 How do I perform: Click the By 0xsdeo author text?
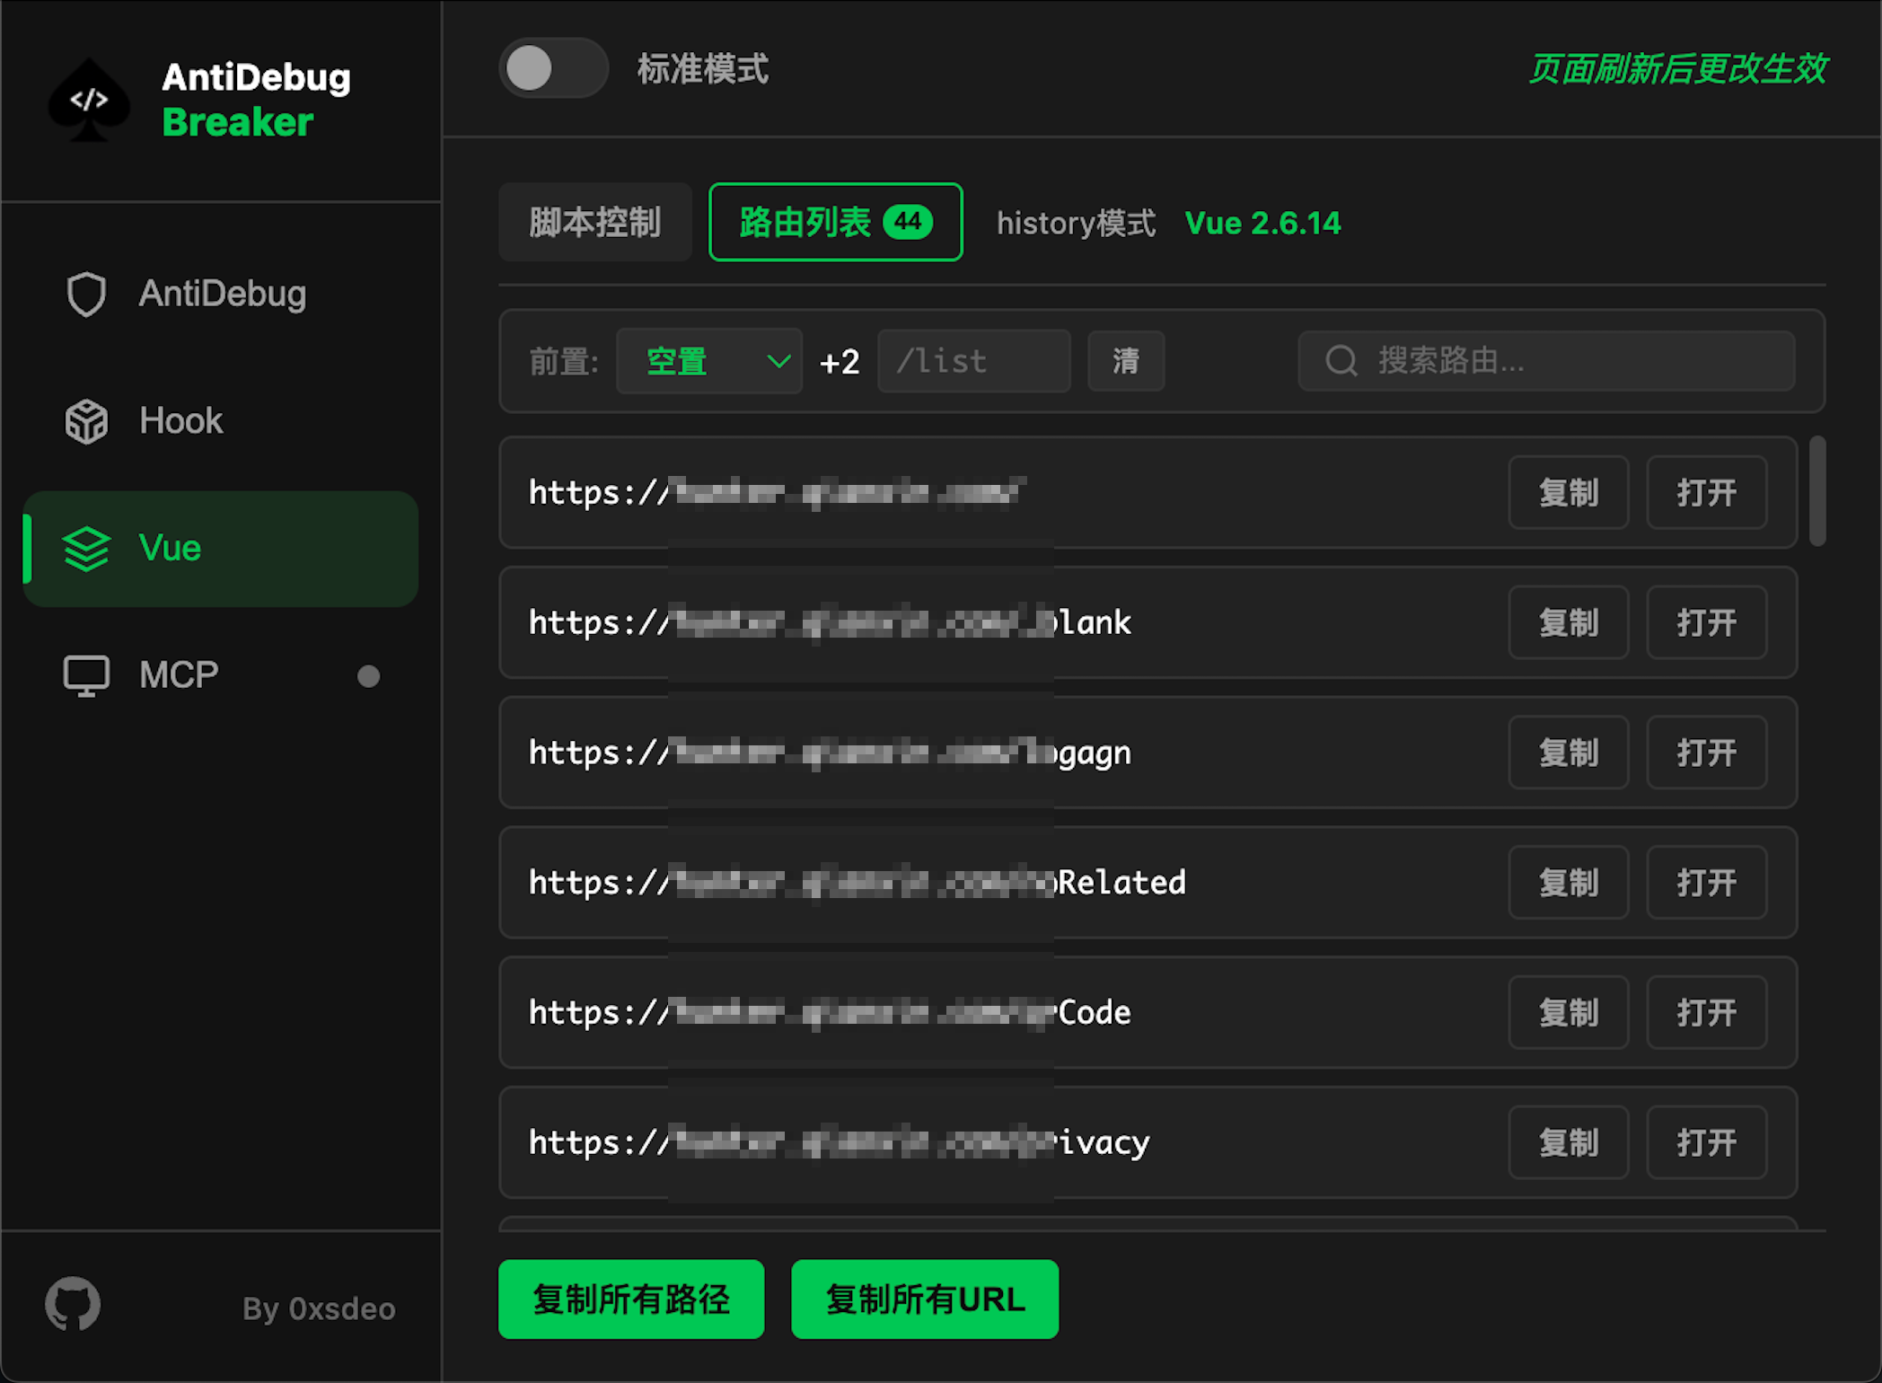click(319, 1308)
